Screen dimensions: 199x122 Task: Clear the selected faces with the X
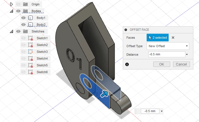point(173,38)
